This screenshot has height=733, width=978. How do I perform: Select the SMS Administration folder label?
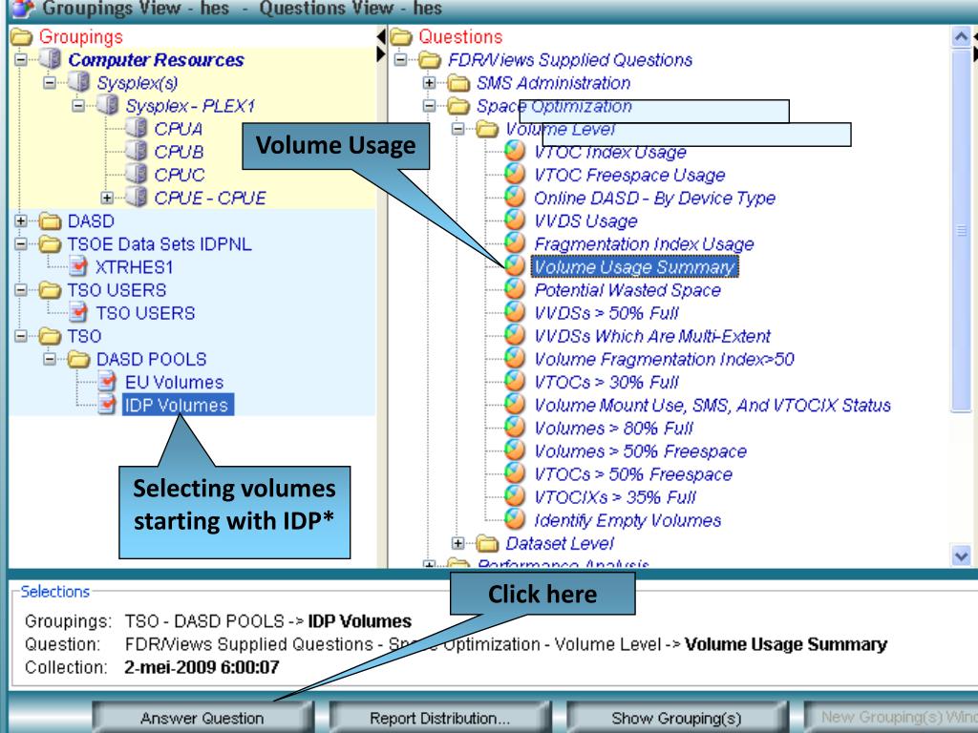point(553,83)
